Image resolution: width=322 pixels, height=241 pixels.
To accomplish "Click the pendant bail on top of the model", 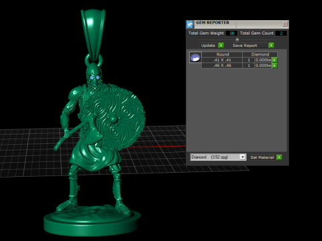I will 93,35.
